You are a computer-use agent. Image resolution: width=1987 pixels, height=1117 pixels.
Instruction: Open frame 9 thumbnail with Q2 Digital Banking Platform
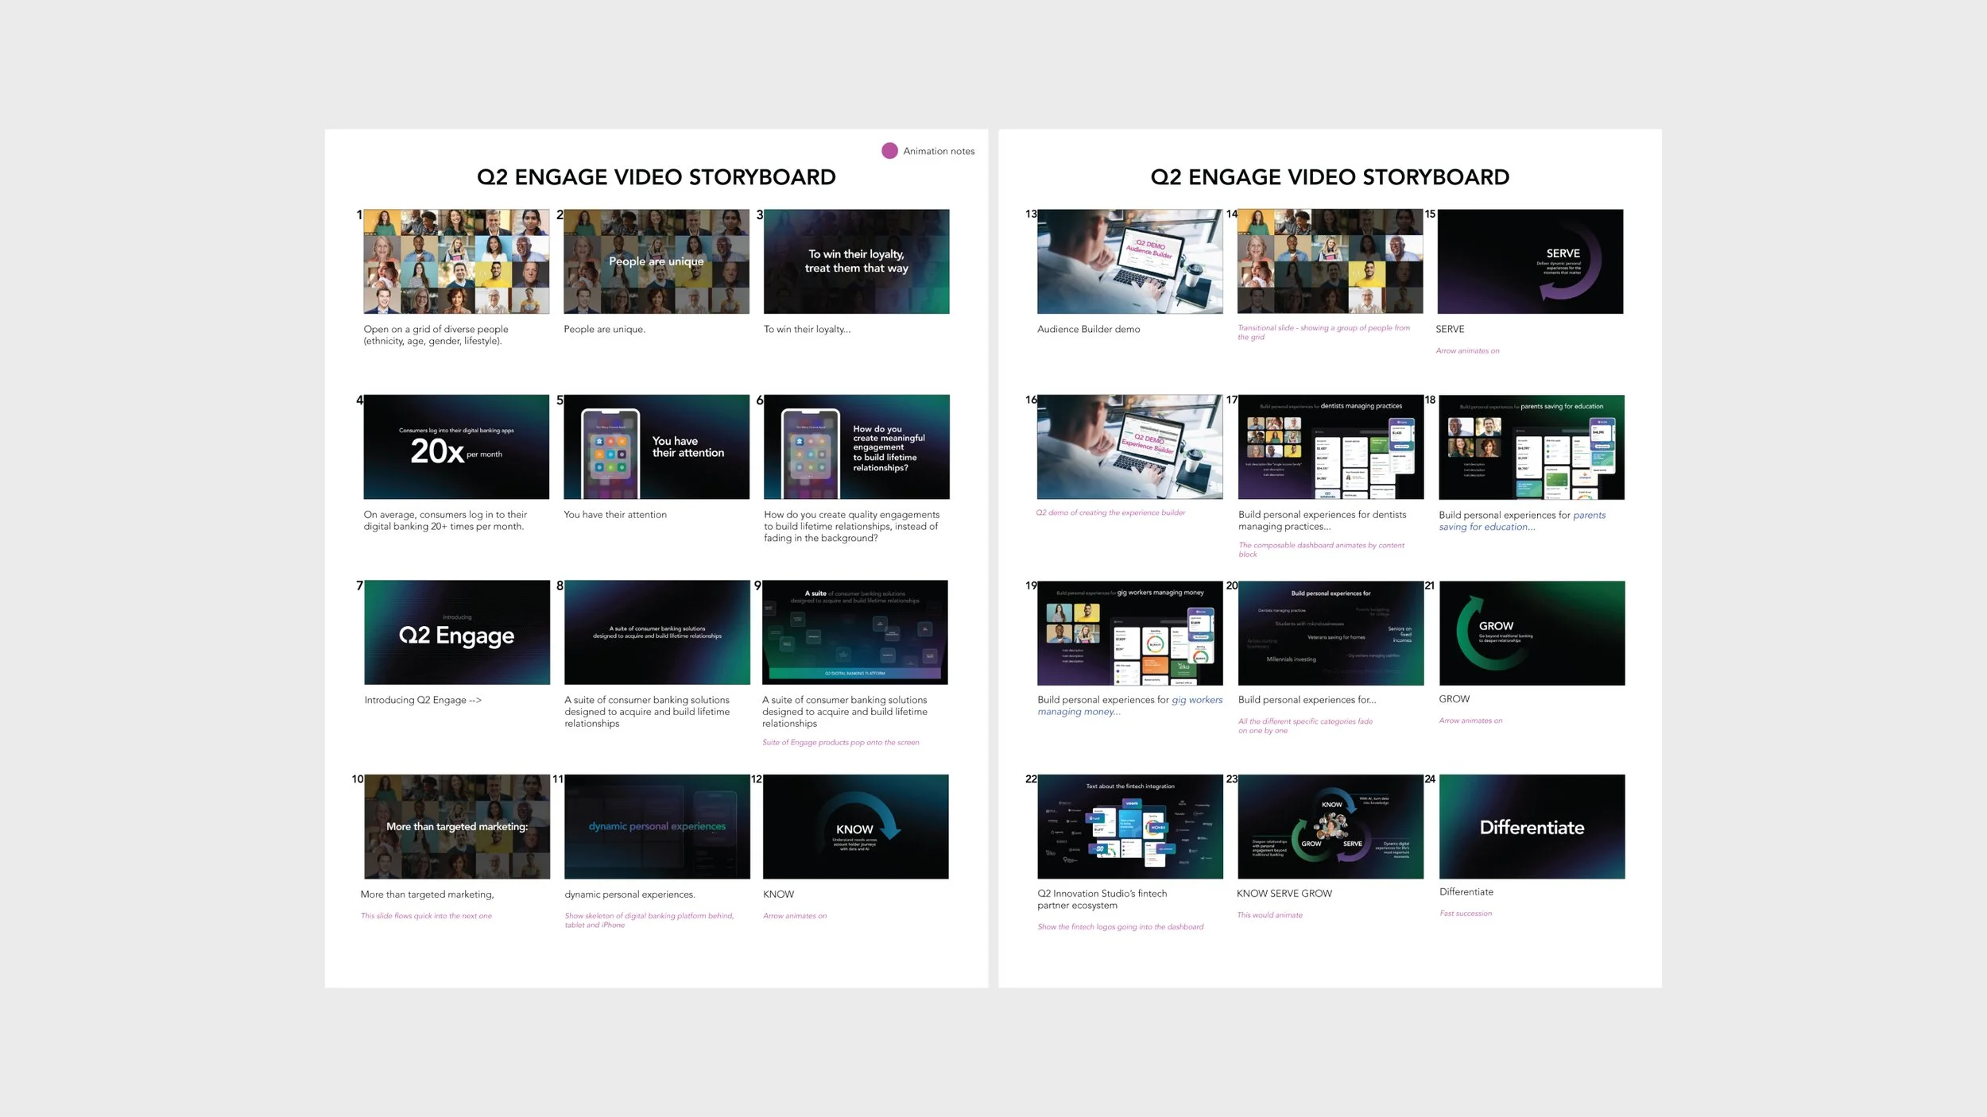[x=855, y=632]
